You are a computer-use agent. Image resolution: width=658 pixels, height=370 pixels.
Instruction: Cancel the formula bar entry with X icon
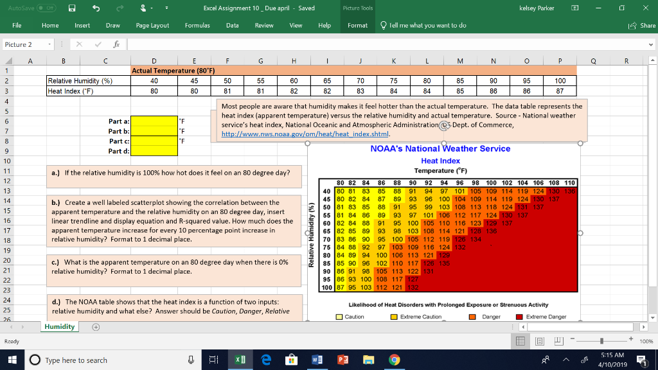tap(78, 44)
